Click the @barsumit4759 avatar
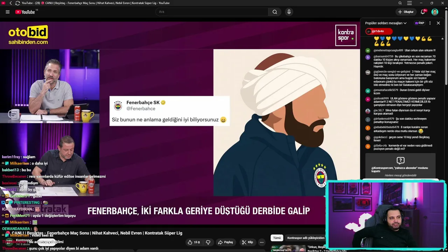Image resolution: width=448 pixels, height=252 pixels. [x=368, y=57]
